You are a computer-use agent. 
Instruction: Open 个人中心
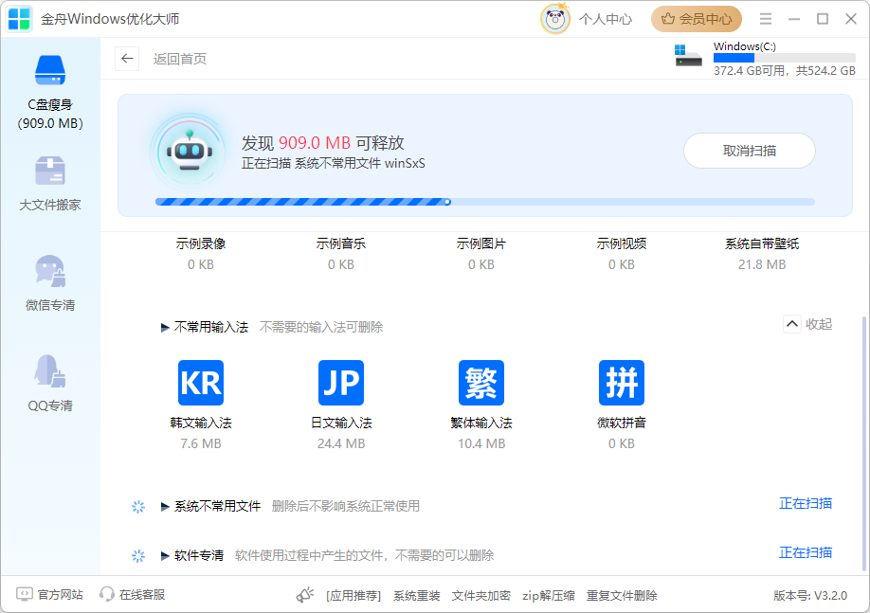pos(606,19)
